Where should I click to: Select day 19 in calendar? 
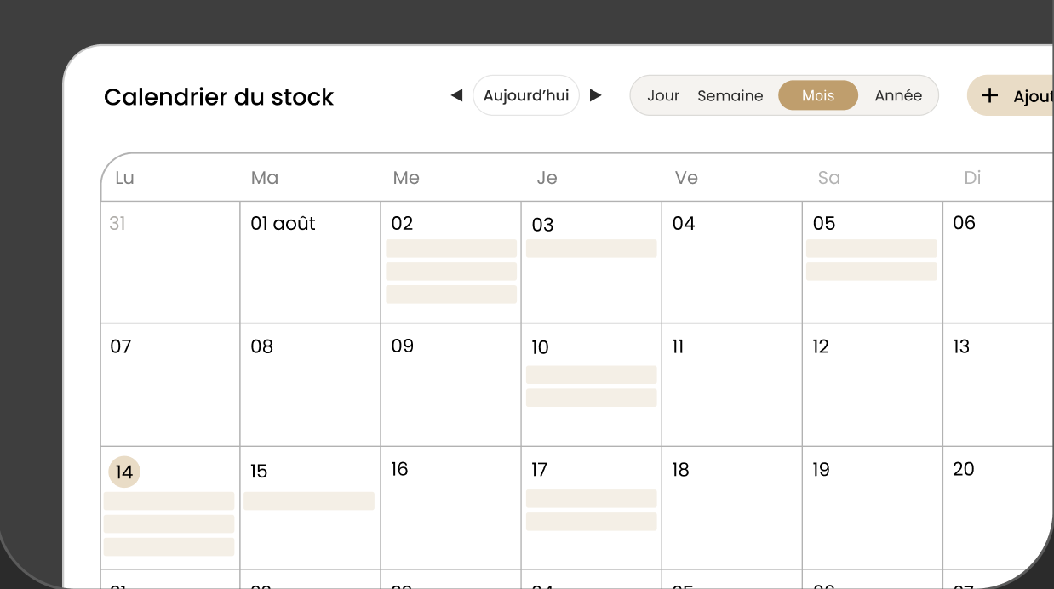coord(821,470)
